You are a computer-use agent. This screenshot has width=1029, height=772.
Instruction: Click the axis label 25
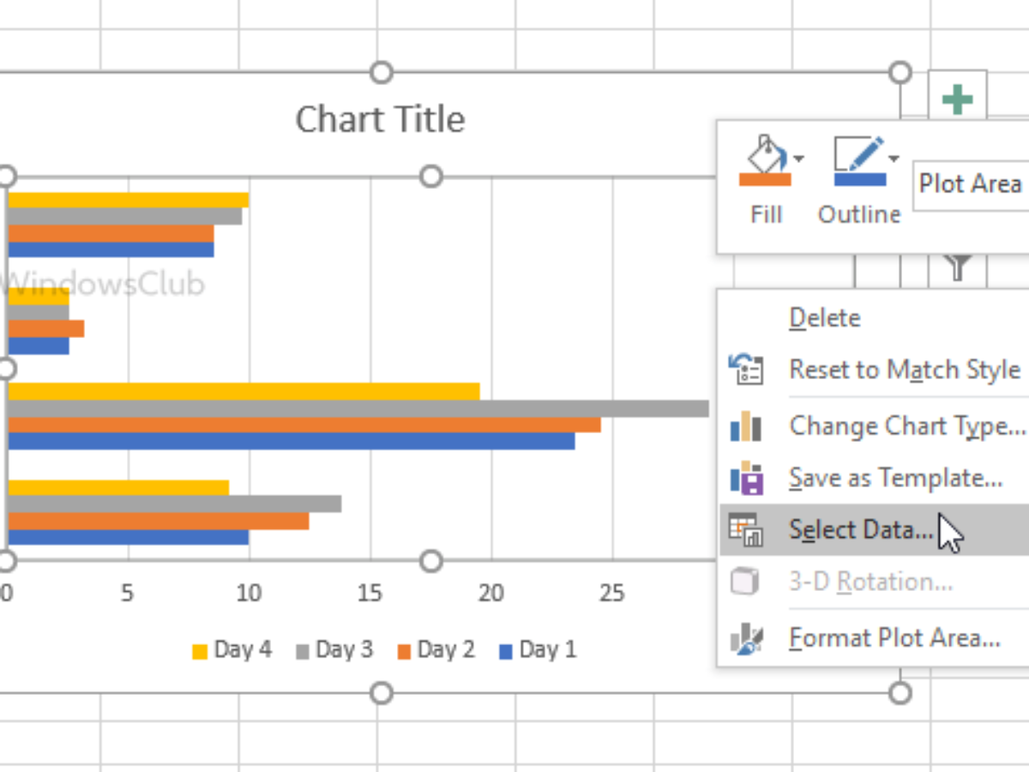pos(611,594)
